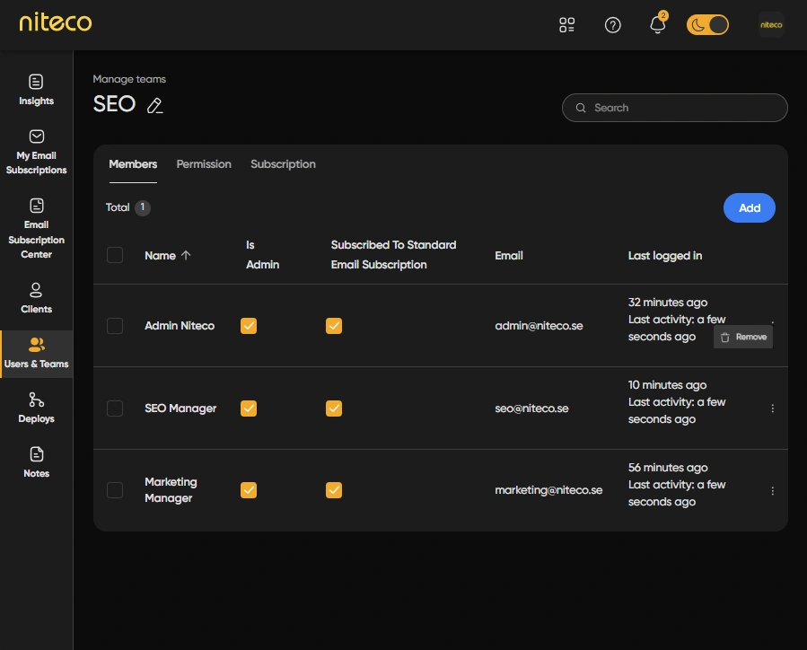Open the help question mark icon
Screen dimensions: 807x650
coord(612,25)
